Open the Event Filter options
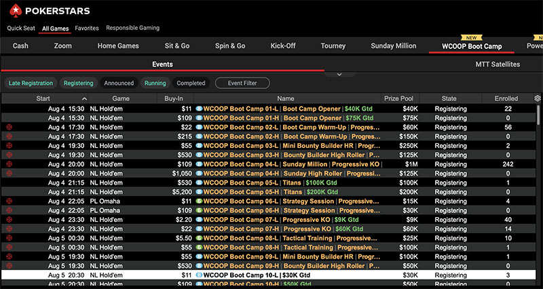The height and width of the screenshot is (289, 543). tap(242, 83)
